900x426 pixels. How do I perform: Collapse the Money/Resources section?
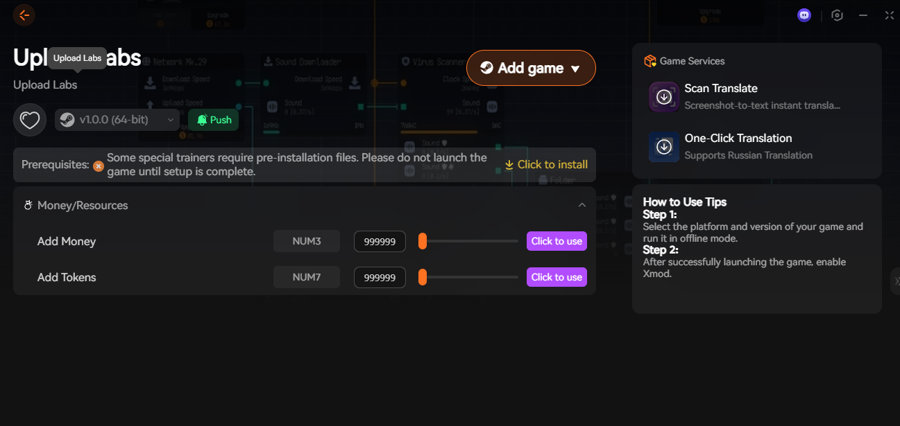pos(582,205)
